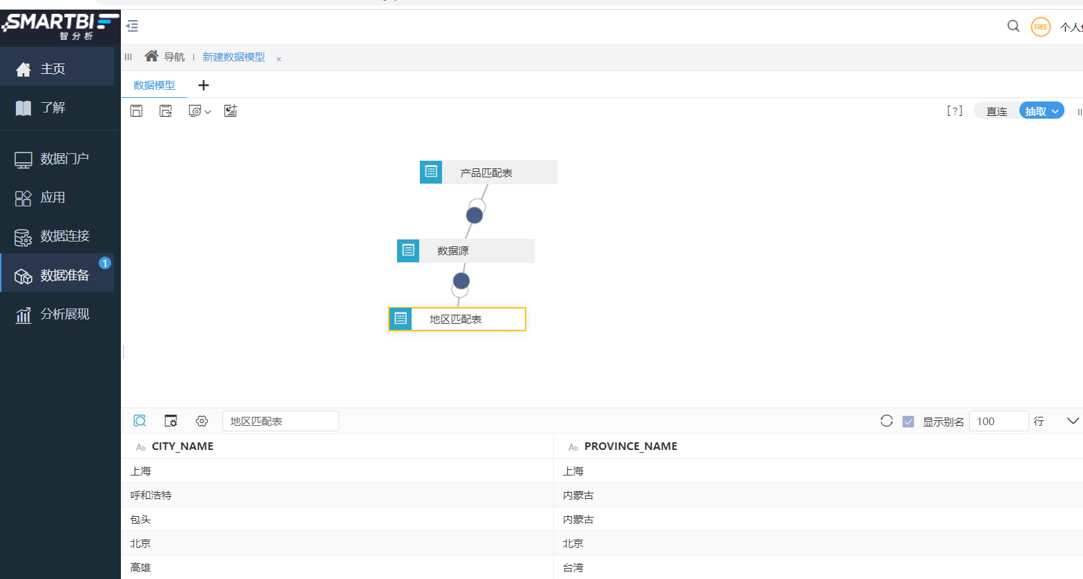Expand the model settings dropdown arrow
Screen dimensions: 1083x579
208,112
